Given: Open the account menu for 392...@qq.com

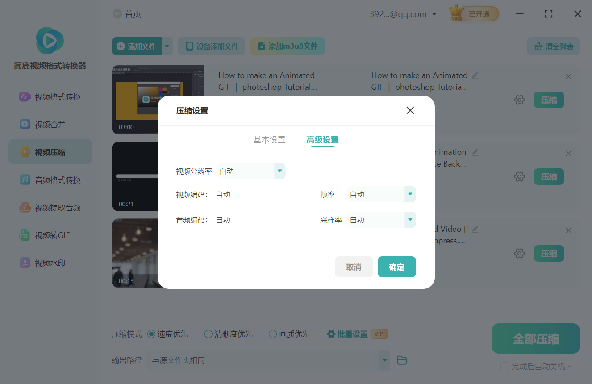Looking at the screenshot, I should click(402, 14).
